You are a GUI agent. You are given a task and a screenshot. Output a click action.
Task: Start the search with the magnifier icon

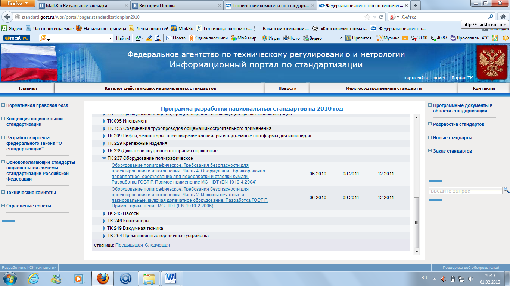click(x=491, y=17)
